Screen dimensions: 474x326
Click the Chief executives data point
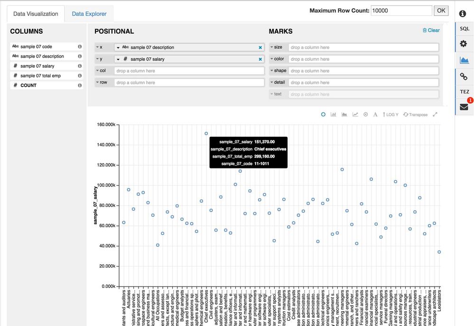pos(206,133)
